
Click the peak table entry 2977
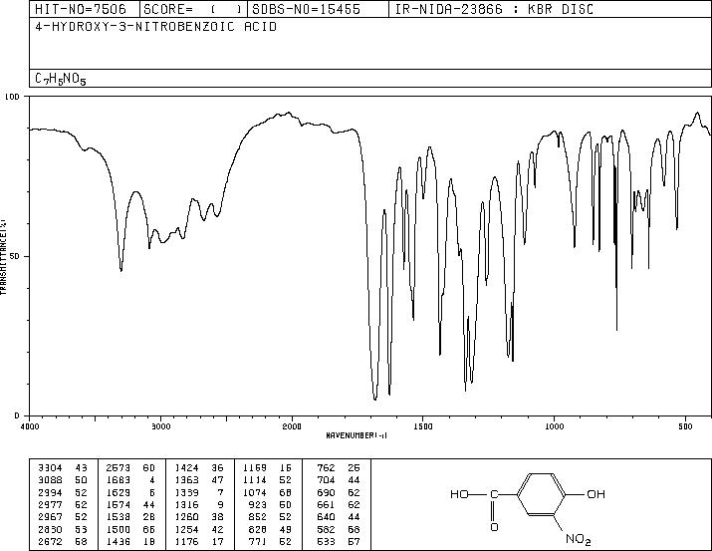pos(50,504)
